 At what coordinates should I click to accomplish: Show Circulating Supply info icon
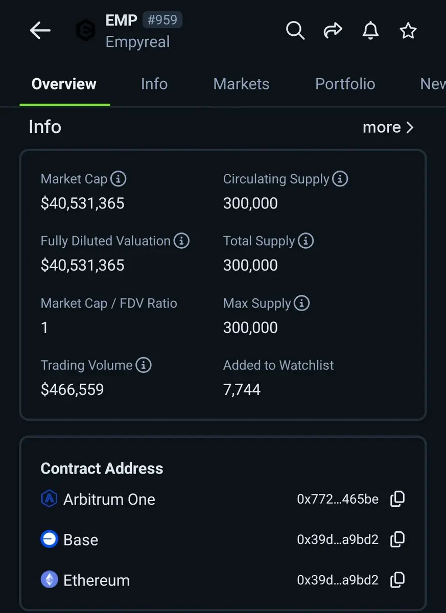point(340,179)
